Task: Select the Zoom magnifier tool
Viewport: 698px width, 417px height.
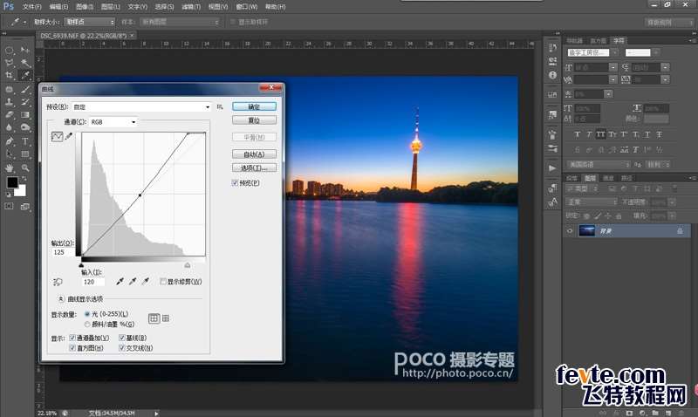Action: (25, 167)
